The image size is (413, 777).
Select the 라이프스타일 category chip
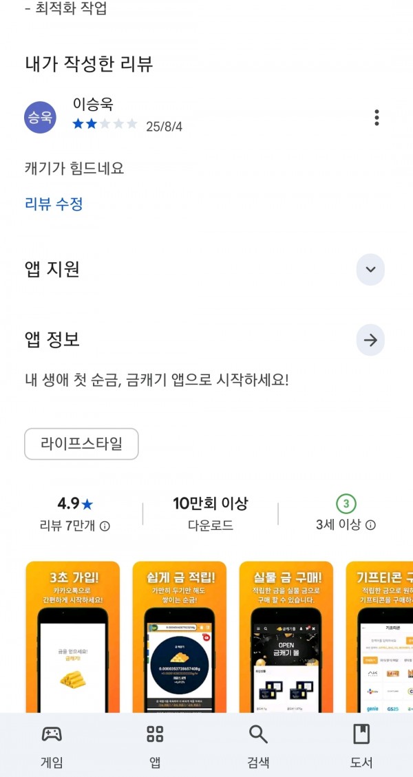coord(81,444)
